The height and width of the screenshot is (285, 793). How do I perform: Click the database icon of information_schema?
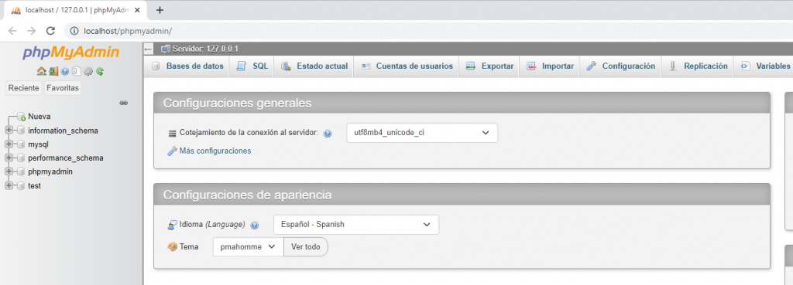(x=20, y=131)
